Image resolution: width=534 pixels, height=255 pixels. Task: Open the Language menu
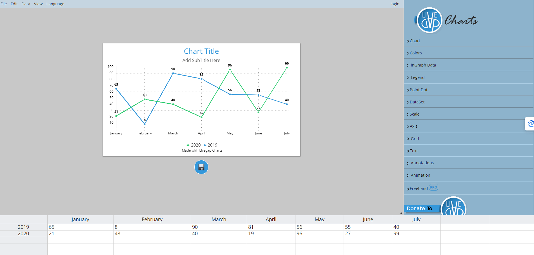tap(55, 4)
